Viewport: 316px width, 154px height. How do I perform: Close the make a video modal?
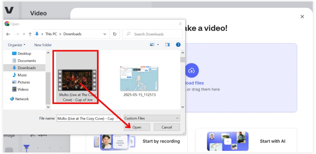(302, 16)
